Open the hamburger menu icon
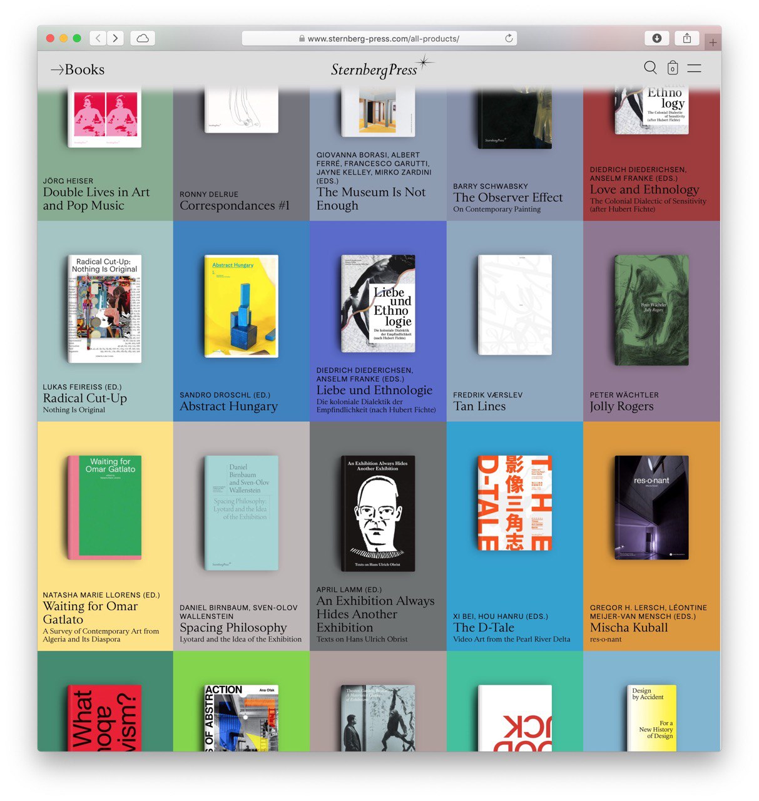759x801 pixels. point(695,68)
